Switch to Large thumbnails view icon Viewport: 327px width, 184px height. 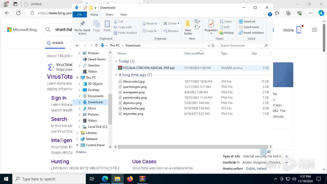[269, 152]
